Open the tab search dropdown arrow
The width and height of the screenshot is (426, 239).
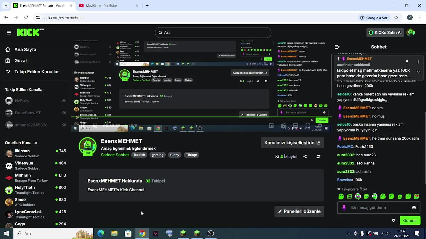pyautogui.click(x=5, y=6)
